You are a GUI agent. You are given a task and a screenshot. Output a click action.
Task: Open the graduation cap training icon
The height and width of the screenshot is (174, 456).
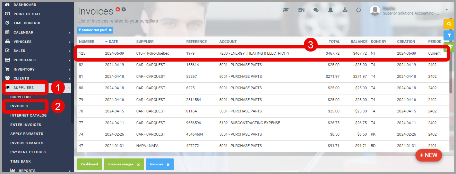pyautogui.click(x=286, y=10)
